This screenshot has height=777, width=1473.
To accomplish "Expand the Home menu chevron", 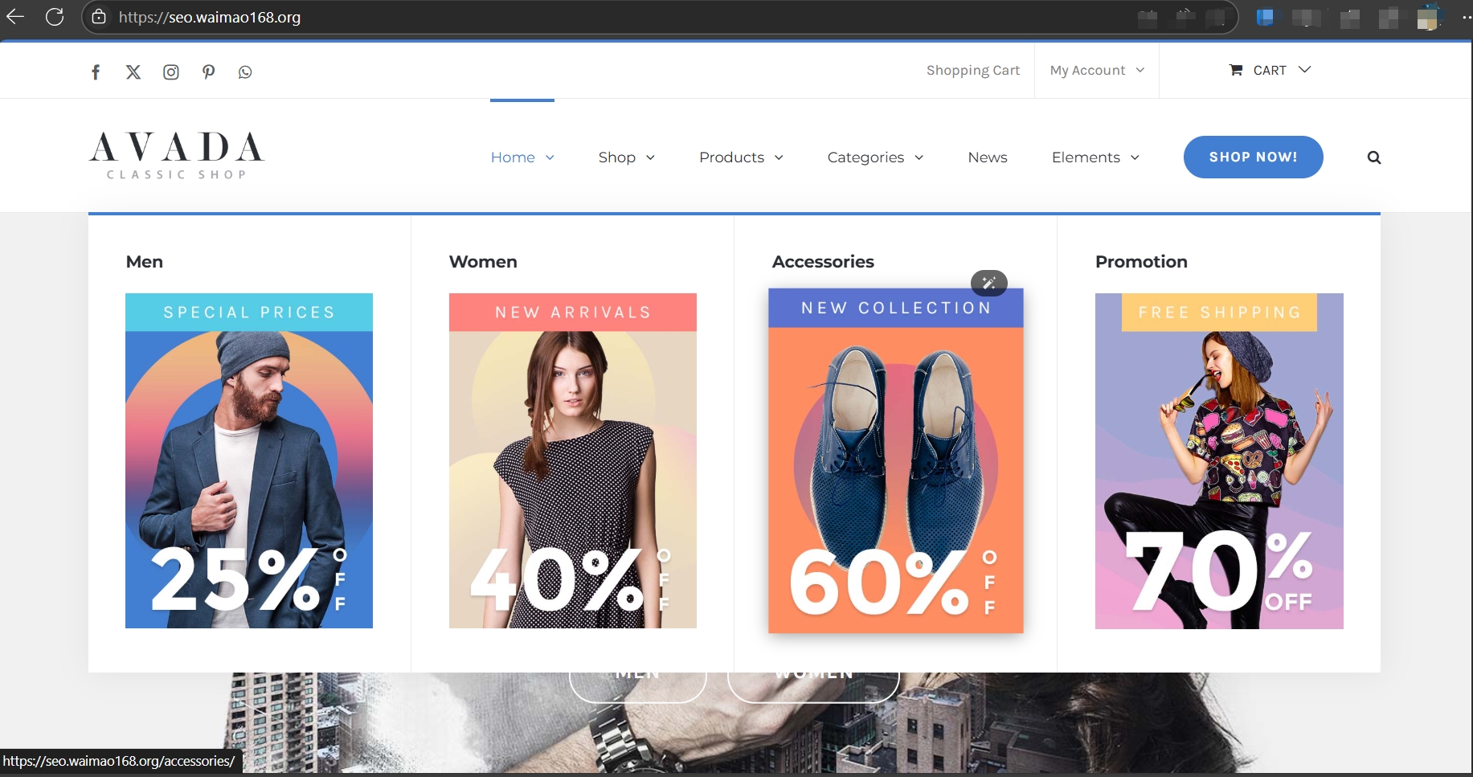I will pos(550,157).
